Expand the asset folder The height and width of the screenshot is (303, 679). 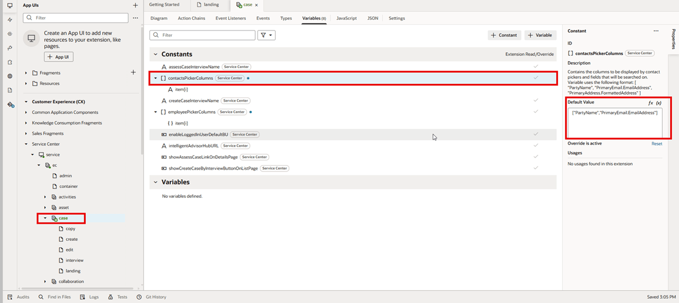[45, 207]
